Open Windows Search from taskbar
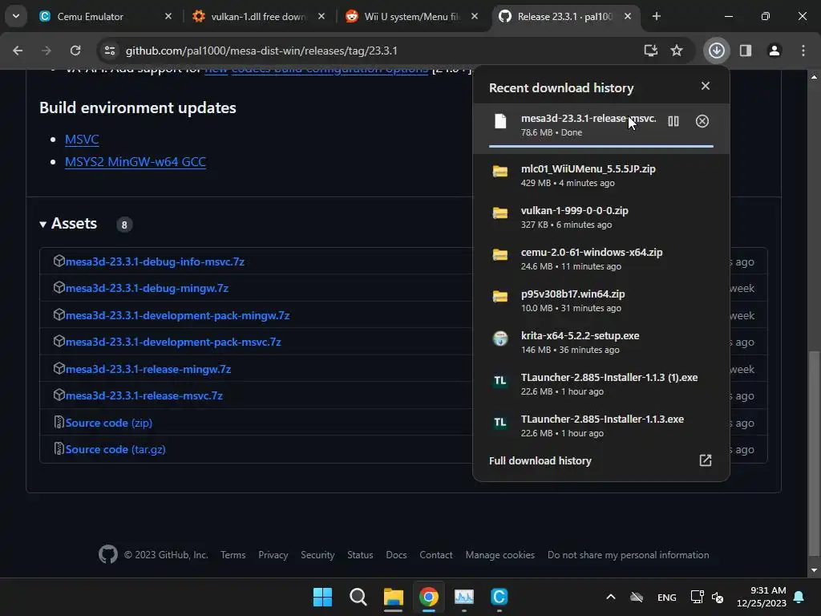The image size is (821, 616). (358, 597)
